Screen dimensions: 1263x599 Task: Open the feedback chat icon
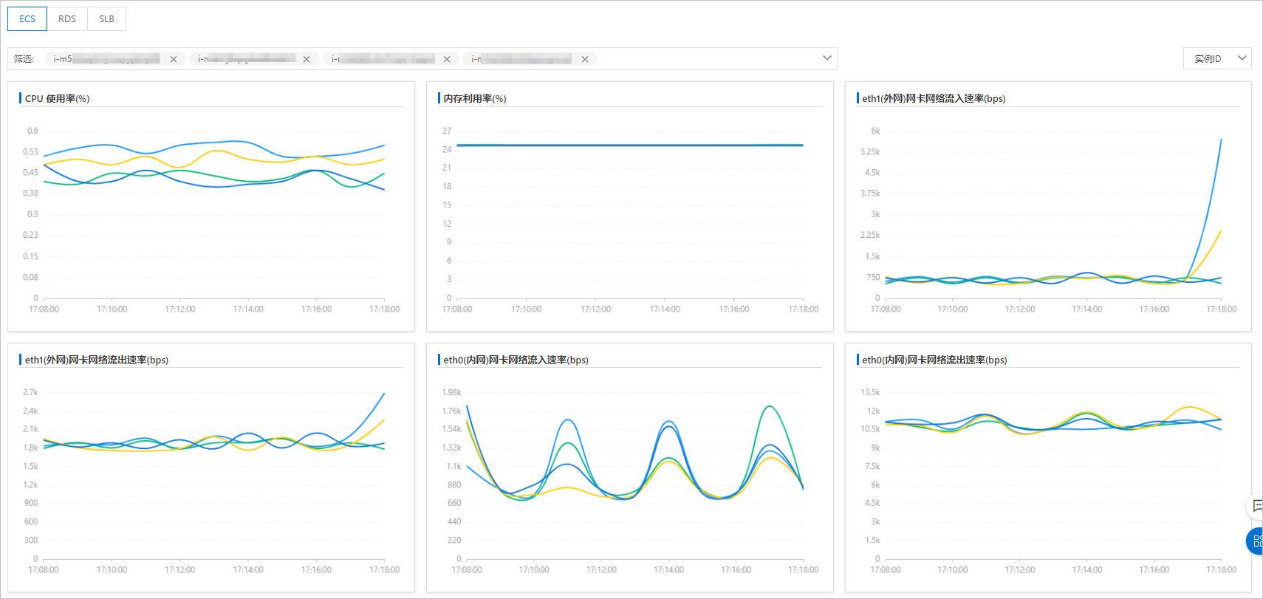click(1256, 506)
